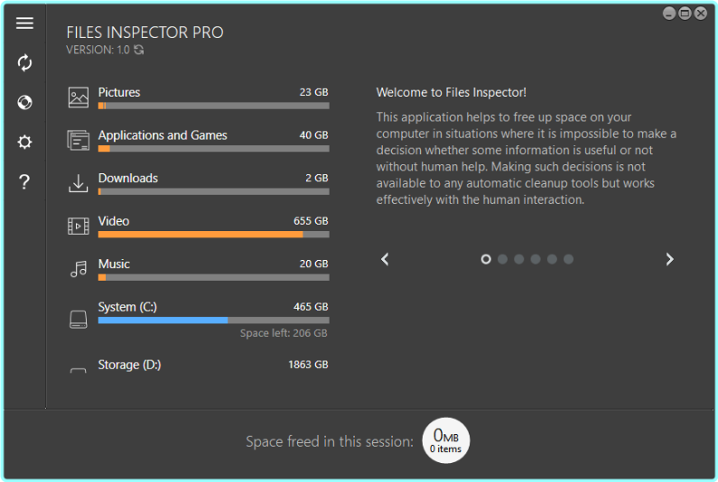Select the first welcome slide dot
718x482 pixels.
pyautogui.click(x=486, y=259)
